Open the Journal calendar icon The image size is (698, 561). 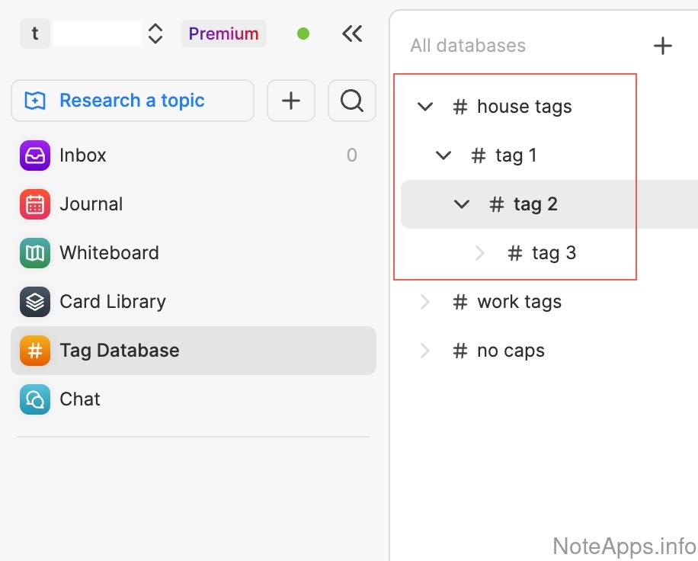(35, 204)
